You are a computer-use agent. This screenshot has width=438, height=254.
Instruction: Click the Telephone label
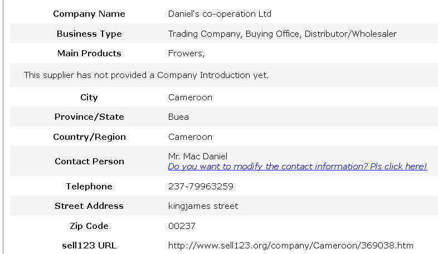coord(89,187)
